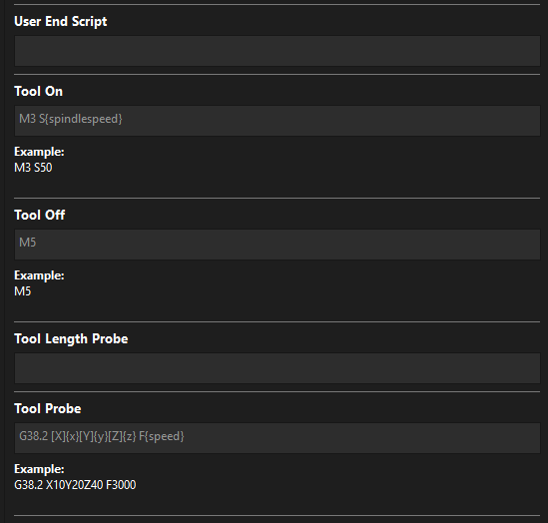Click the Example label under Tool Probe
The image size is (548, 523).
click(x=39, y=469)
